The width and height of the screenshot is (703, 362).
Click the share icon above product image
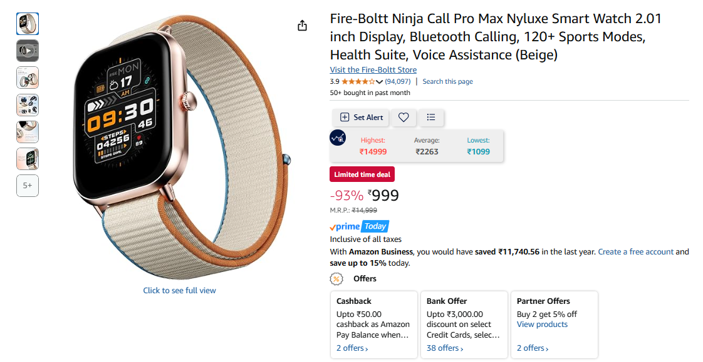point(303,26)
